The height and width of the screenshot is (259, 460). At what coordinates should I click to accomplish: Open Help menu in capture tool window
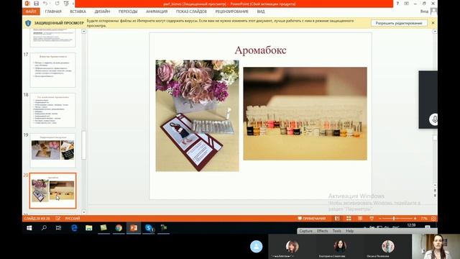point(350,231)
